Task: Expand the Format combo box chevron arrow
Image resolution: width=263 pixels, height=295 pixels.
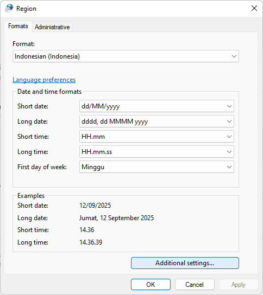Action: pos(234,56)
